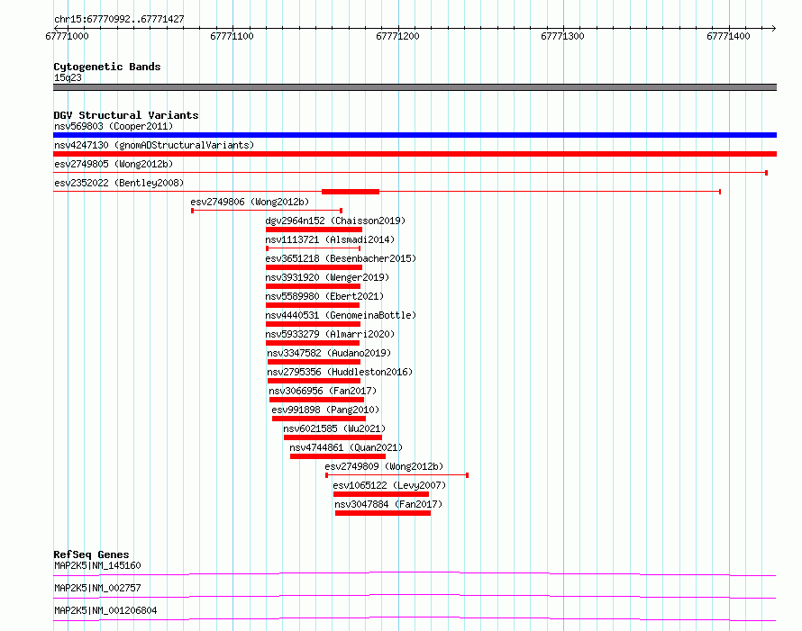This screenshot has width=802, height=631.
Task: Open MAP2K5|NM_145160 transcript label
Action: click(x=97, y=565)
